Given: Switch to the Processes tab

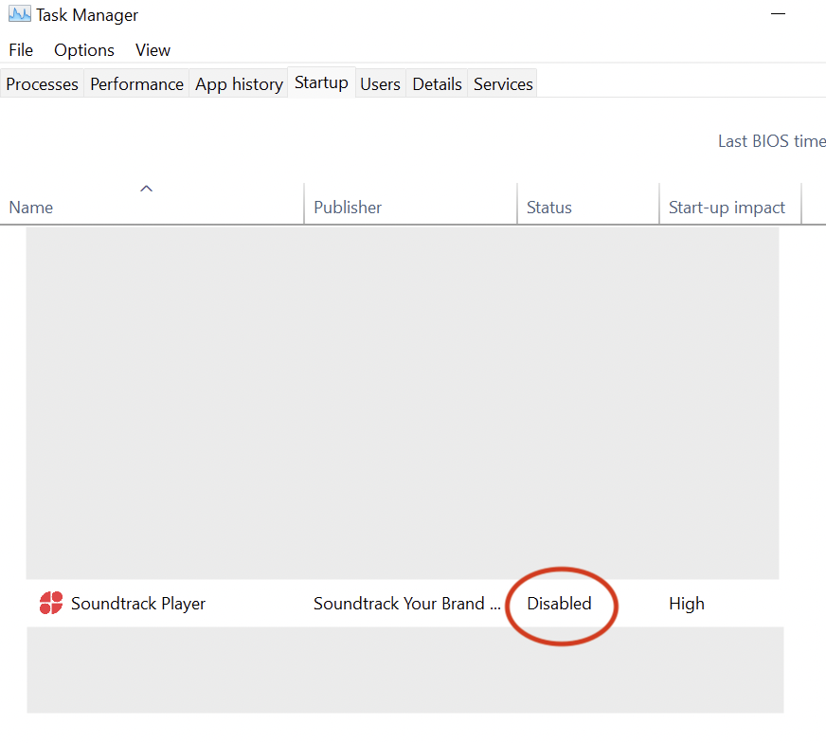Looking at the screenshot, I should click(42, 83).
